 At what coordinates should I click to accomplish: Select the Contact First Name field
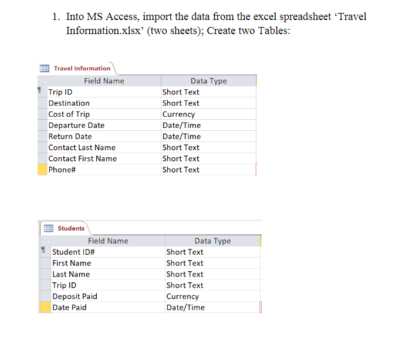104,158
